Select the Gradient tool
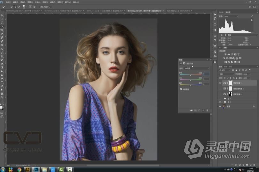 tap(2, 68)
